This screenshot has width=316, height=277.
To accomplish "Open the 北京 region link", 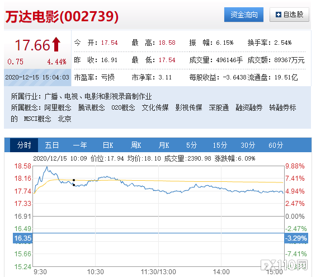I will pos(64,119).
